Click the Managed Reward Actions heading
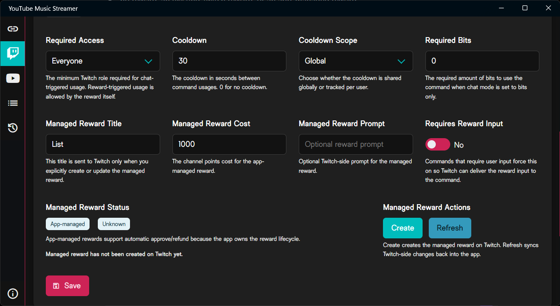 click(x=427, y=207)
